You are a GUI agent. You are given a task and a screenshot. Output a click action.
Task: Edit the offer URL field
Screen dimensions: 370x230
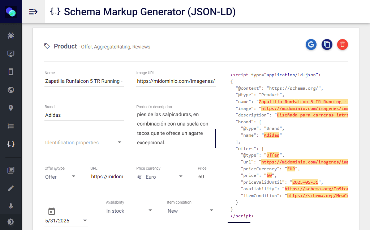[107, 176]
